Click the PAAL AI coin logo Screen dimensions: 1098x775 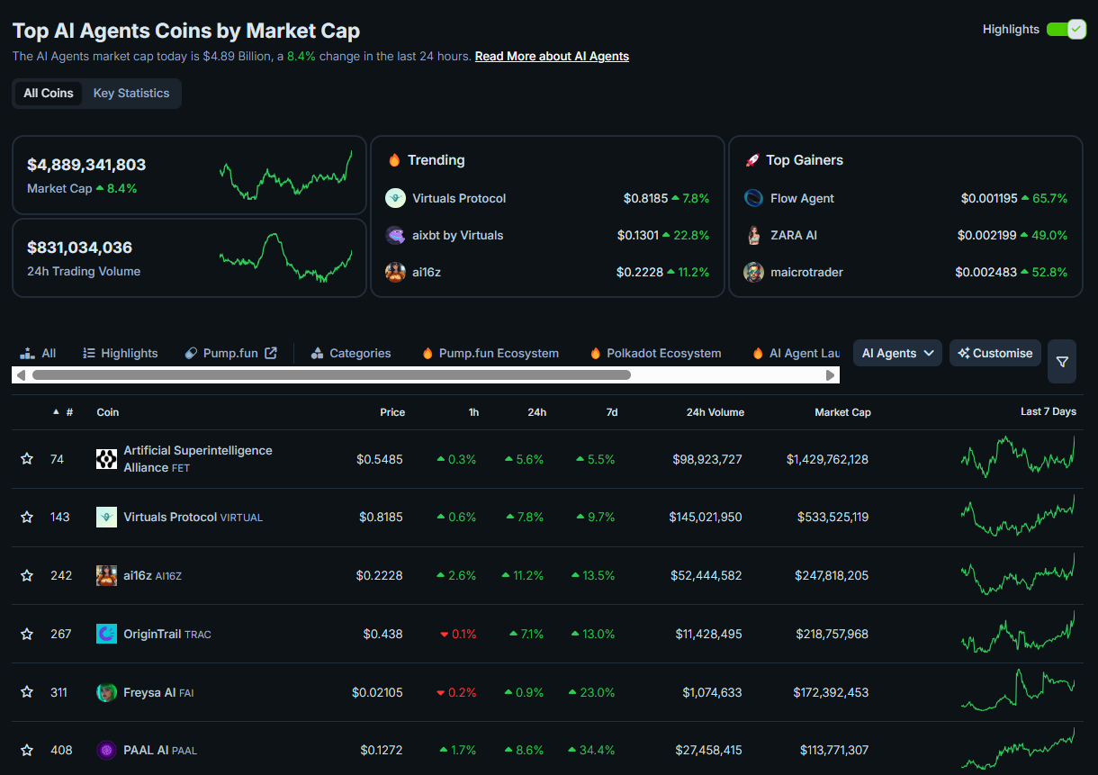tap(106, 750)
